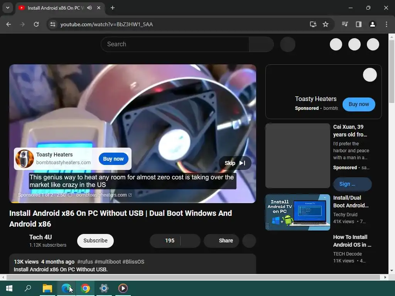Mute tab via speaker icon

coord(89,8)
